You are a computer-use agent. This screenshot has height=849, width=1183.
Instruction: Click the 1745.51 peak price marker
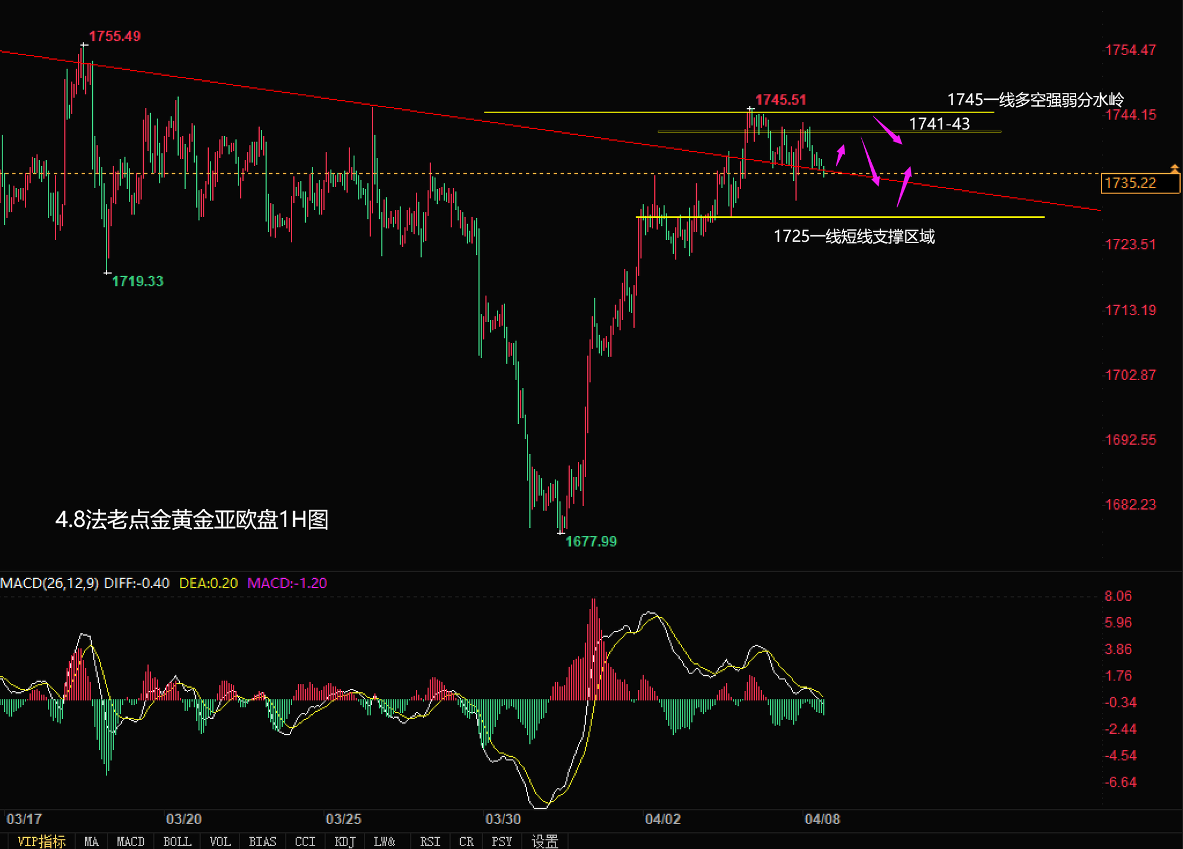781,100
